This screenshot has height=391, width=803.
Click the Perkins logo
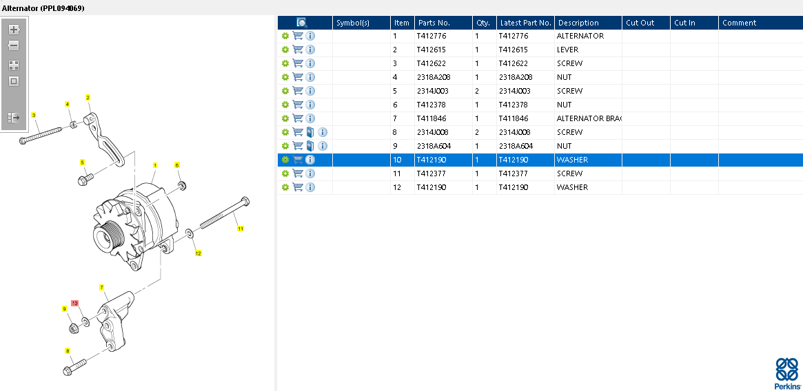pyautogui.click(x=787, y=374)
